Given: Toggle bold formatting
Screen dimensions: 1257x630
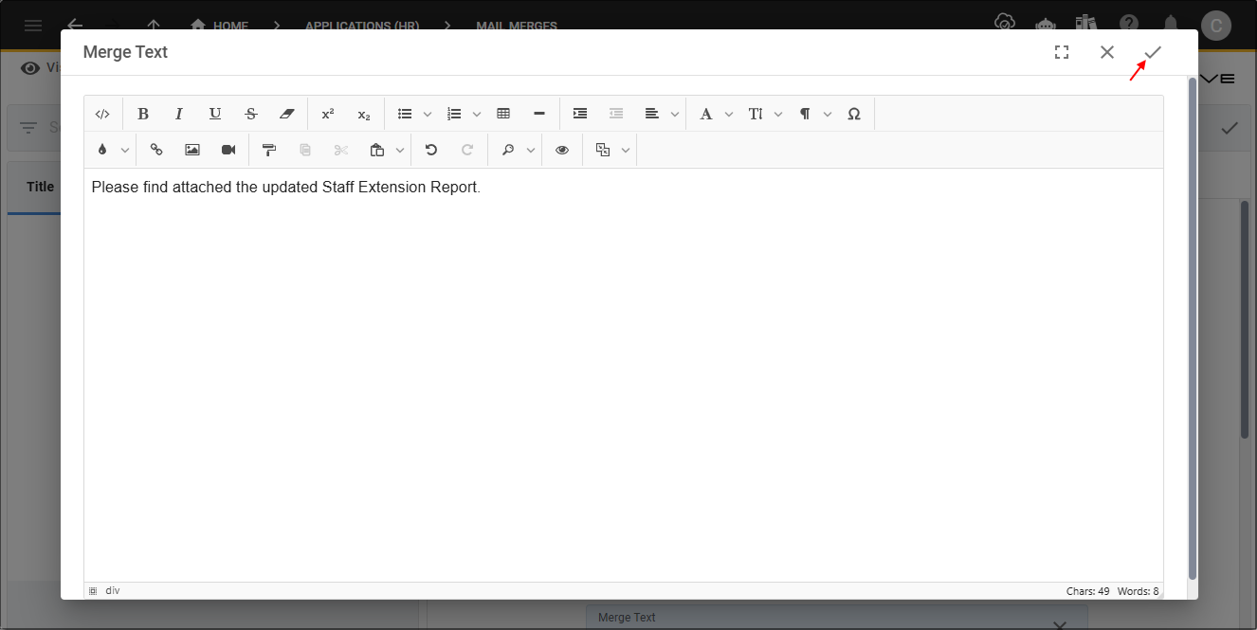Looking at the screenshot, I should point(142,113).
